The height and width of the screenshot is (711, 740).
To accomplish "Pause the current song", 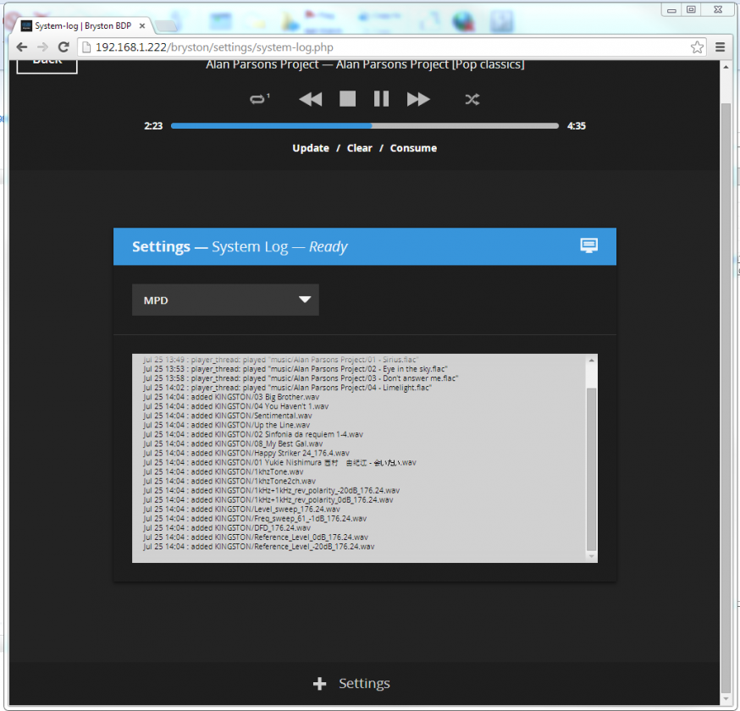I will [381, 99].
